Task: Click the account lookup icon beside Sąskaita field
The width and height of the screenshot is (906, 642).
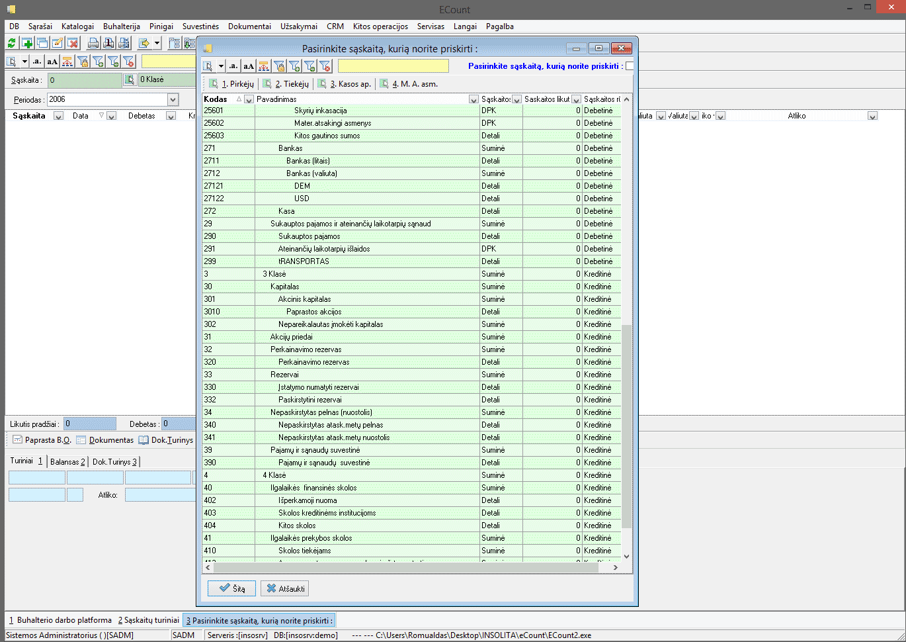Action: (x=130, y=79)
